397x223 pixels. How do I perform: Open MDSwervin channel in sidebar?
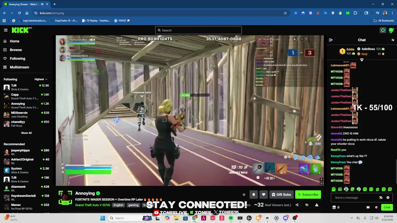click(26, 115)
